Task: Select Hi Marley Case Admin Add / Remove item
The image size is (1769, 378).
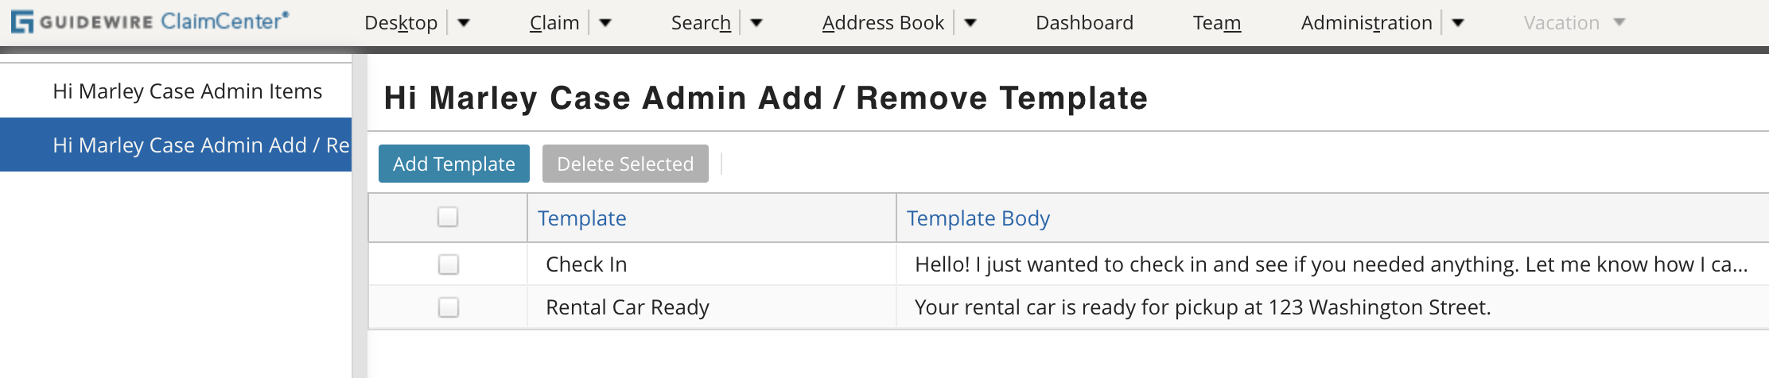Action: pos(200,145)
